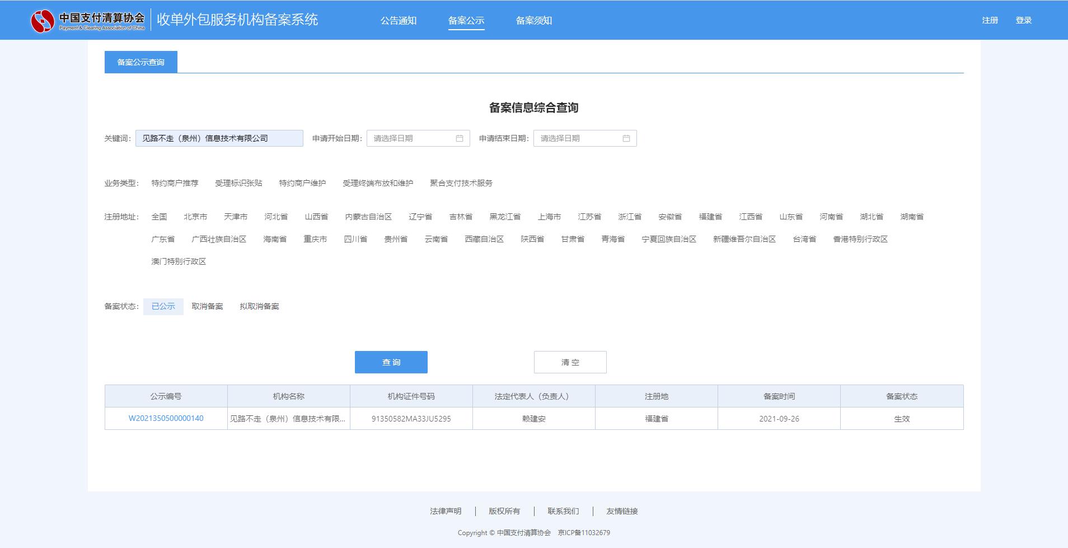Screen dimensions: 1068x548
Task: Choose 黑龙江省 region filter
Action: coord(505,217)
